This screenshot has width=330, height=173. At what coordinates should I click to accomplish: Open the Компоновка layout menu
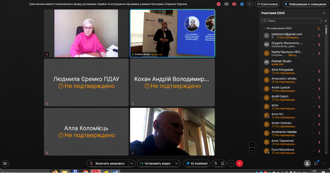pos(268,4)
